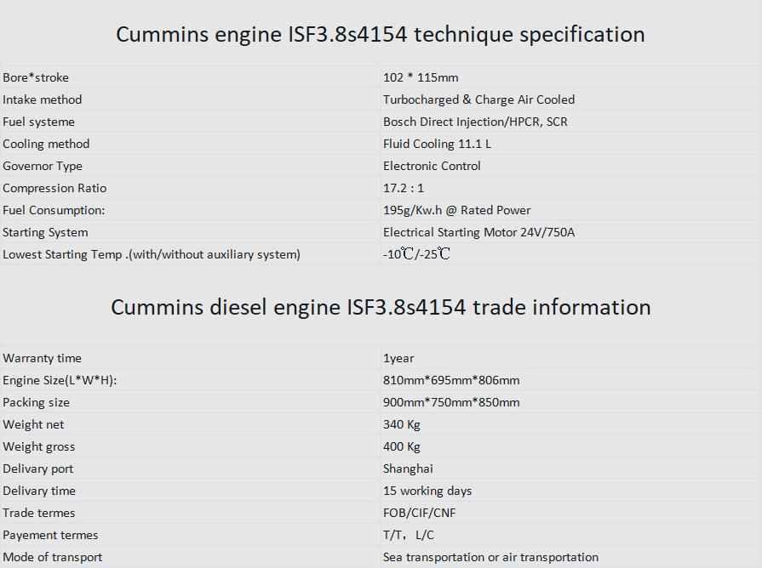Select the 'Weight gross' label

coord(39,446)
